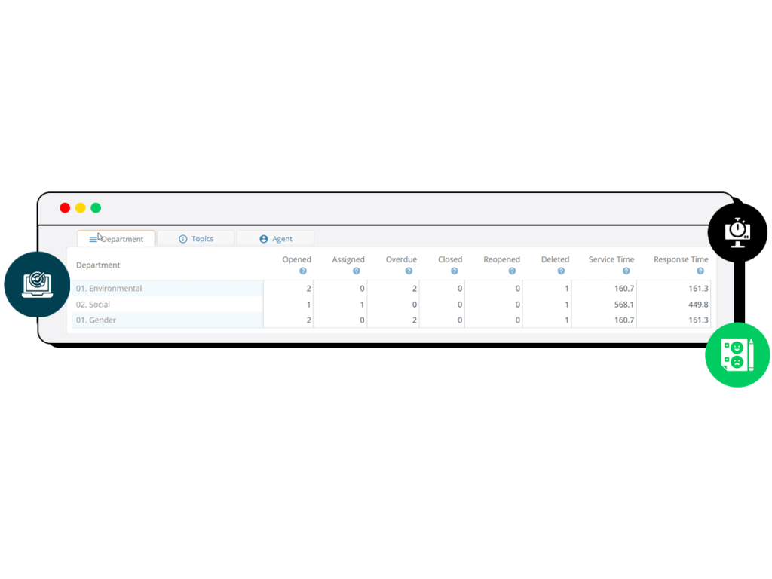The height and width of the screenshot is (579, 772).
Task: Click the help icon under Service Time
Action: (626, 271)
